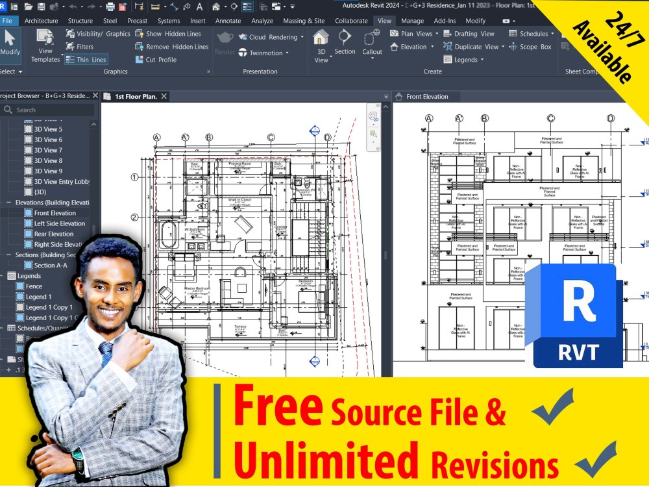
Task: Open Default 3D View house icon in top toolbar
Action: pyautogui.click(x=216, y=6)
